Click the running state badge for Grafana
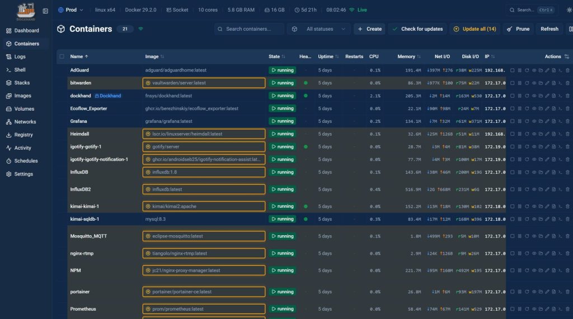The height and width of the screenshot is (319, 573). click(282, 121)
